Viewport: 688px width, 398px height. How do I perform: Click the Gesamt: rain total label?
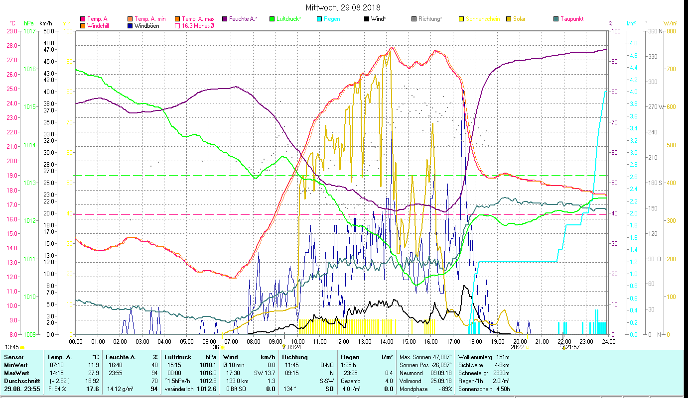point(351,380)
